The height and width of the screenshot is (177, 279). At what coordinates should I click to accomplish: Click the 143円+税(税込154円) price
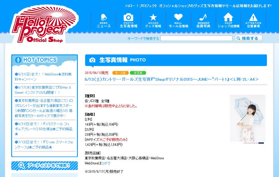click(101, 124)
